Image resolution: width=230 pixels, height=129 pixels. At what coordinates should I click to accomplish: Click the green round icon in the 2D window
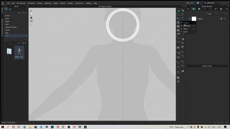click(31, 18)
